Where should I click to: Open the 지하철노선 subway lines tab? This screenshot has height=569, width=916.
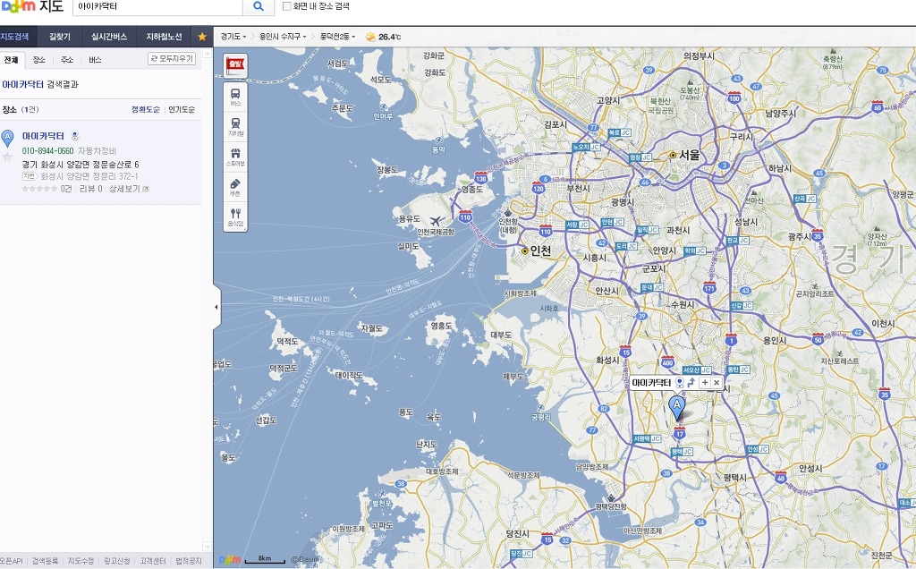[165, 37]
